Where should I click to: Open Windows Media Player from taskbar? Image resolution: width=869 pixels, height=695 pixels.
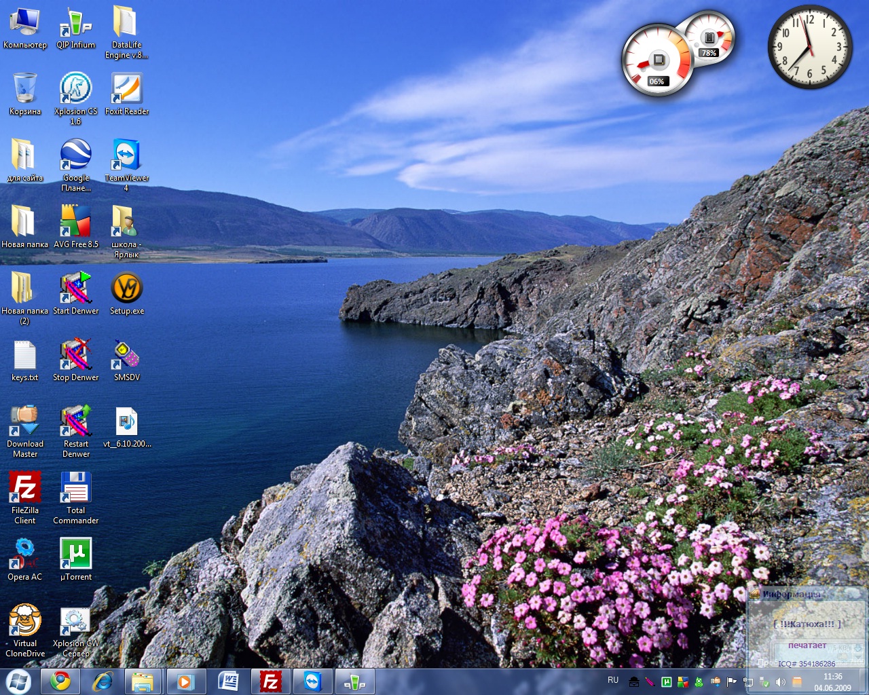click(x=185, y=681)
